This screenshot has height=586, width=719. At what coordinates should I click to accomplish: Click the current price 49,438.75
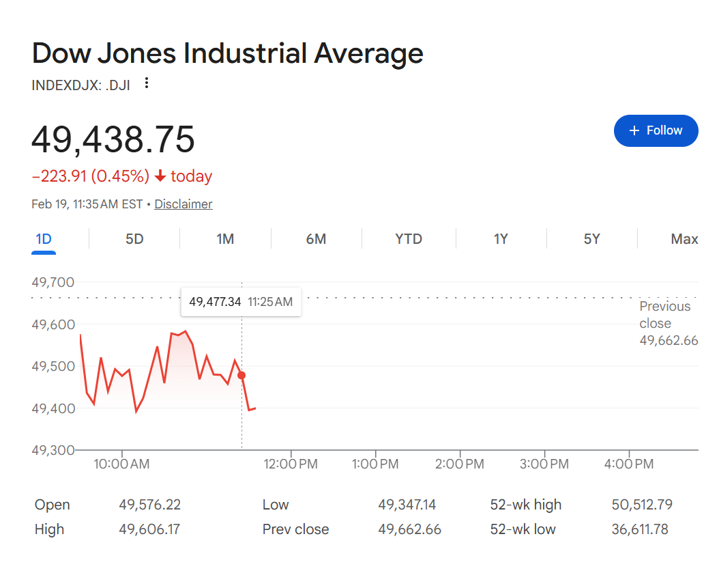click(x=113, y=139)
